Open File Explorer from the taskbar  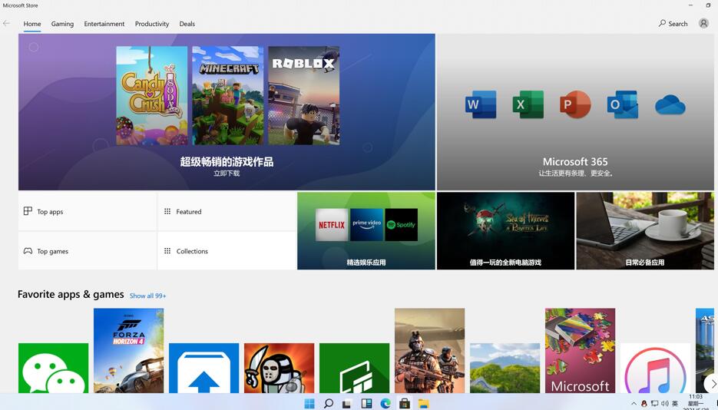coord(424,404)
